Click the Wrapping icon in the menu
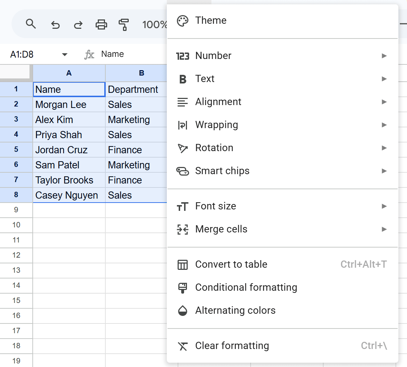Viewport: 407px width, 367px height. click(183, 125)
